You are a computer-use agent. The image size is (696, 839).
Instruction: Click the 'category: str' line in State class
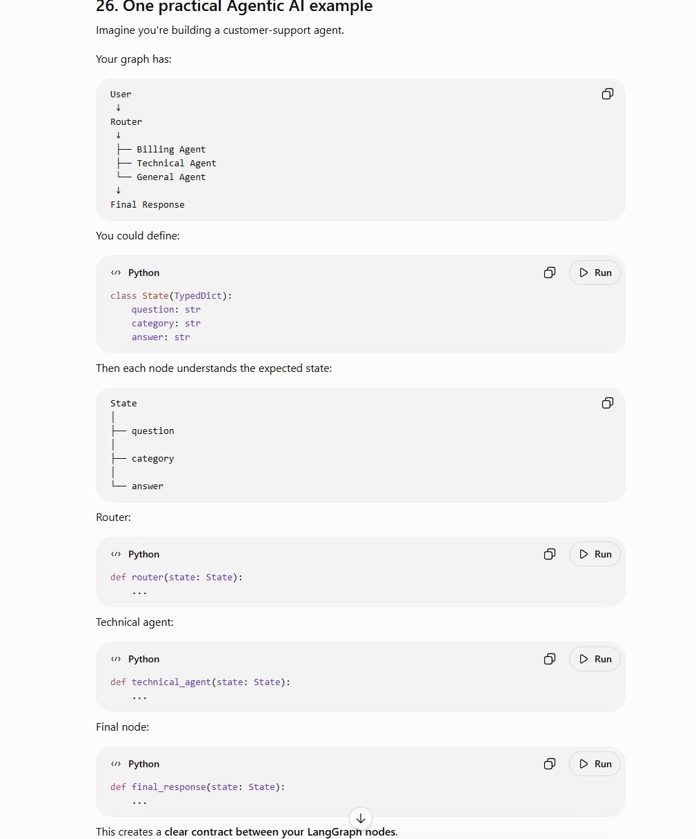tap(166, 324)
